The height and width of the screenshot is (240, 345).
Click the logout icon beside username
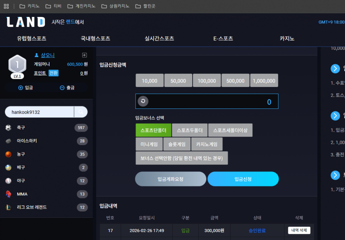(84, 55)
